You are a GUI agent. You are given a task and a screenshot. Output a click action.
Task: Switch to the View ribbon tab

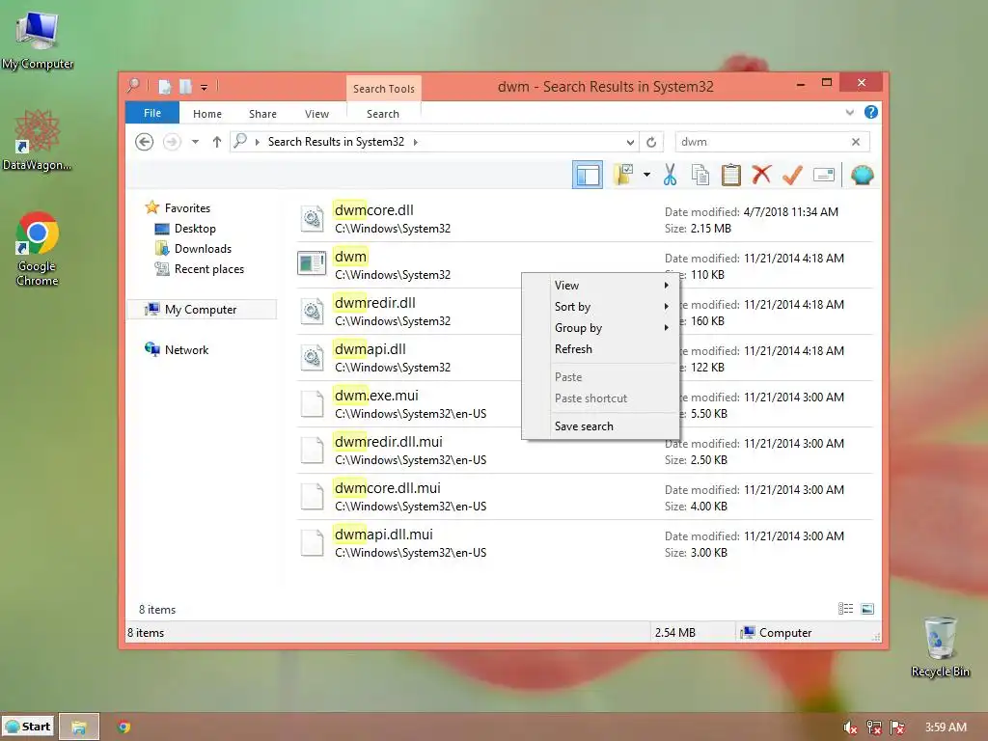pos(316,114)
